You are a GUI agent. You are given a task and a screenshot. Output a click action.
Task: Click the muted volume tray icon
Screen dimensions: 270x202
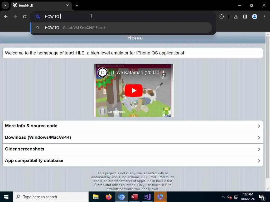click(x=229, y=197)
